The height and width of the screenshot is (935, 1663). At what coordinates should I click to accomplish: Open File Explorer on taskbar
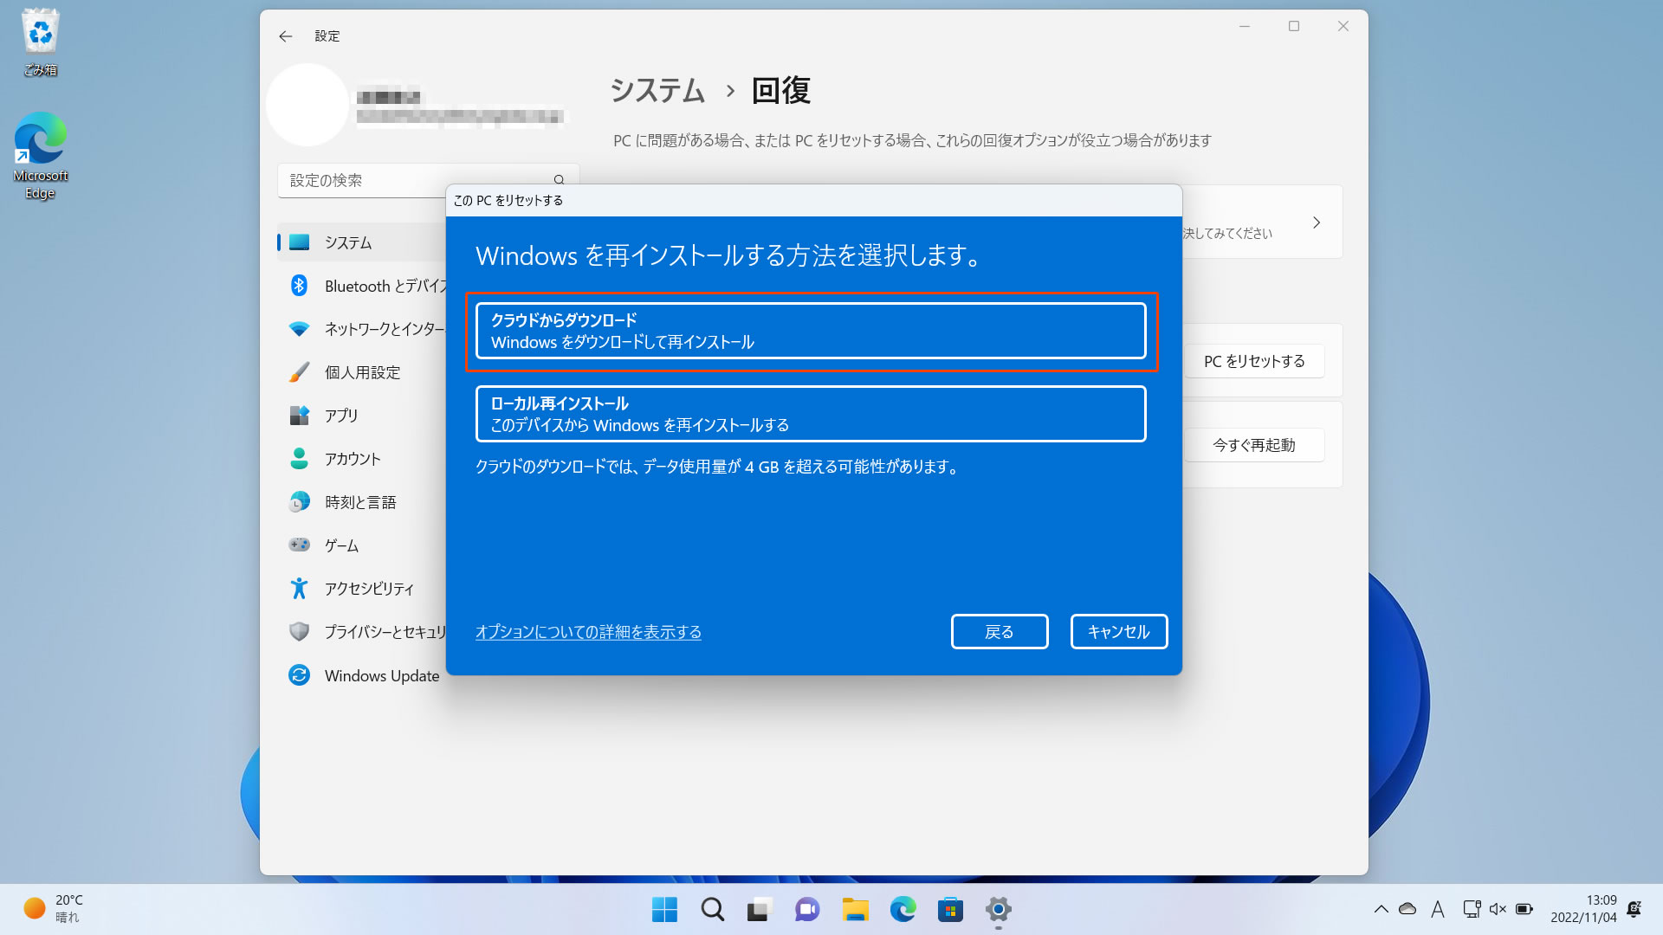855,909
